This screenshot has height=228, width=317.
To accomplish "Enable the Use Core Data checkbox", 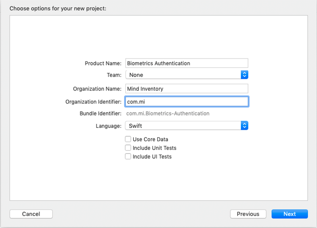I will click(x=128, y=139).
